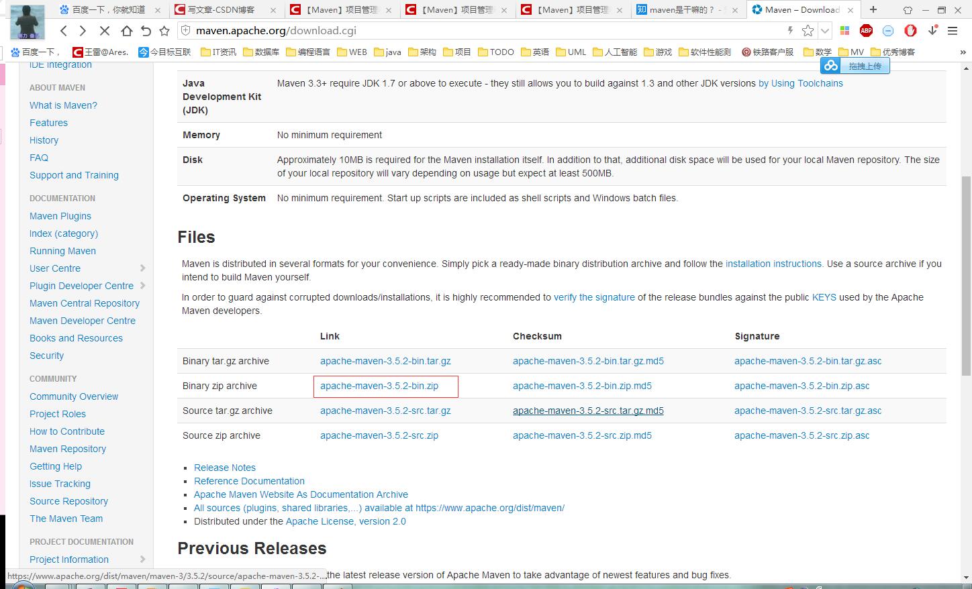Open the ABP Adblock Plus extension
The height and width of the screenshot is (589, 972).
coord(867,31)
